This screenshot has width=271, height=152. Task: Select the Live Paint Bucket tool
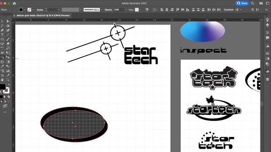click(8, 57)
